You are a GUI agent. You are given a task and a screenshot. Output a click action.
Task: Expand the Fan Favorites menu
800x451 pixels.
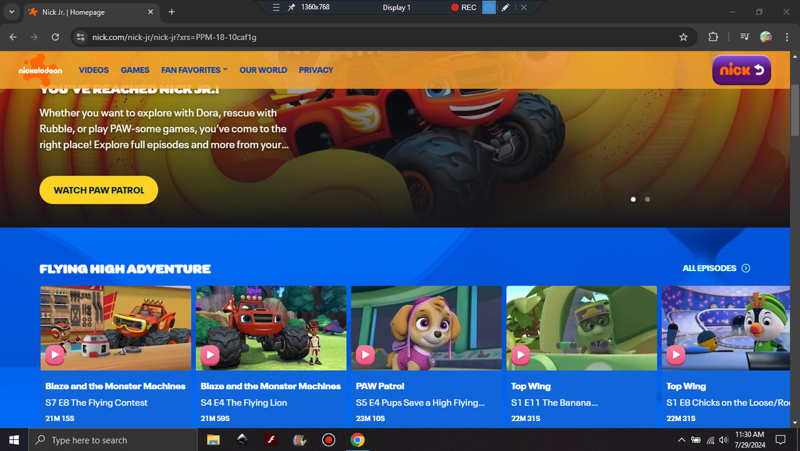[x=194, y=70]
